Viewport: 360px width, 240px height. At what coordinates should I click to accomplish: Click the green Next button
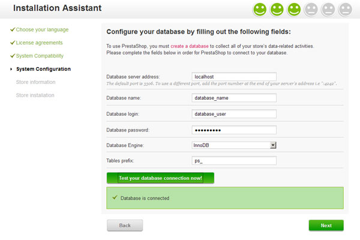pos(326,226)
